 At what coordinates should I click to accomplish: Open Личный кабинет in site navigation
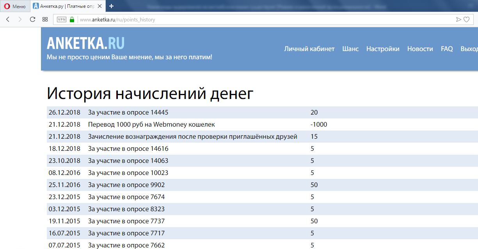coord(309,49)
